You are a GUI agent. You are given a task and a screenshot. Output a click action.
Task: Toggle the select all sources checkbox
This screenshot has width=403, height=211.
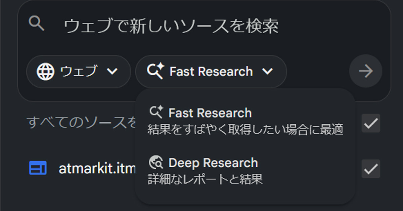[371, 123]
